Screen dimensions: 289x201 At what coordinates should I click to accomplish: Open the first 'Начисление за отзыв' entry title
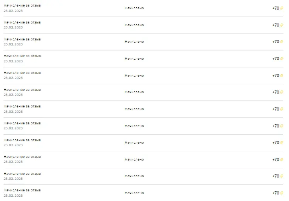(22, 5)
